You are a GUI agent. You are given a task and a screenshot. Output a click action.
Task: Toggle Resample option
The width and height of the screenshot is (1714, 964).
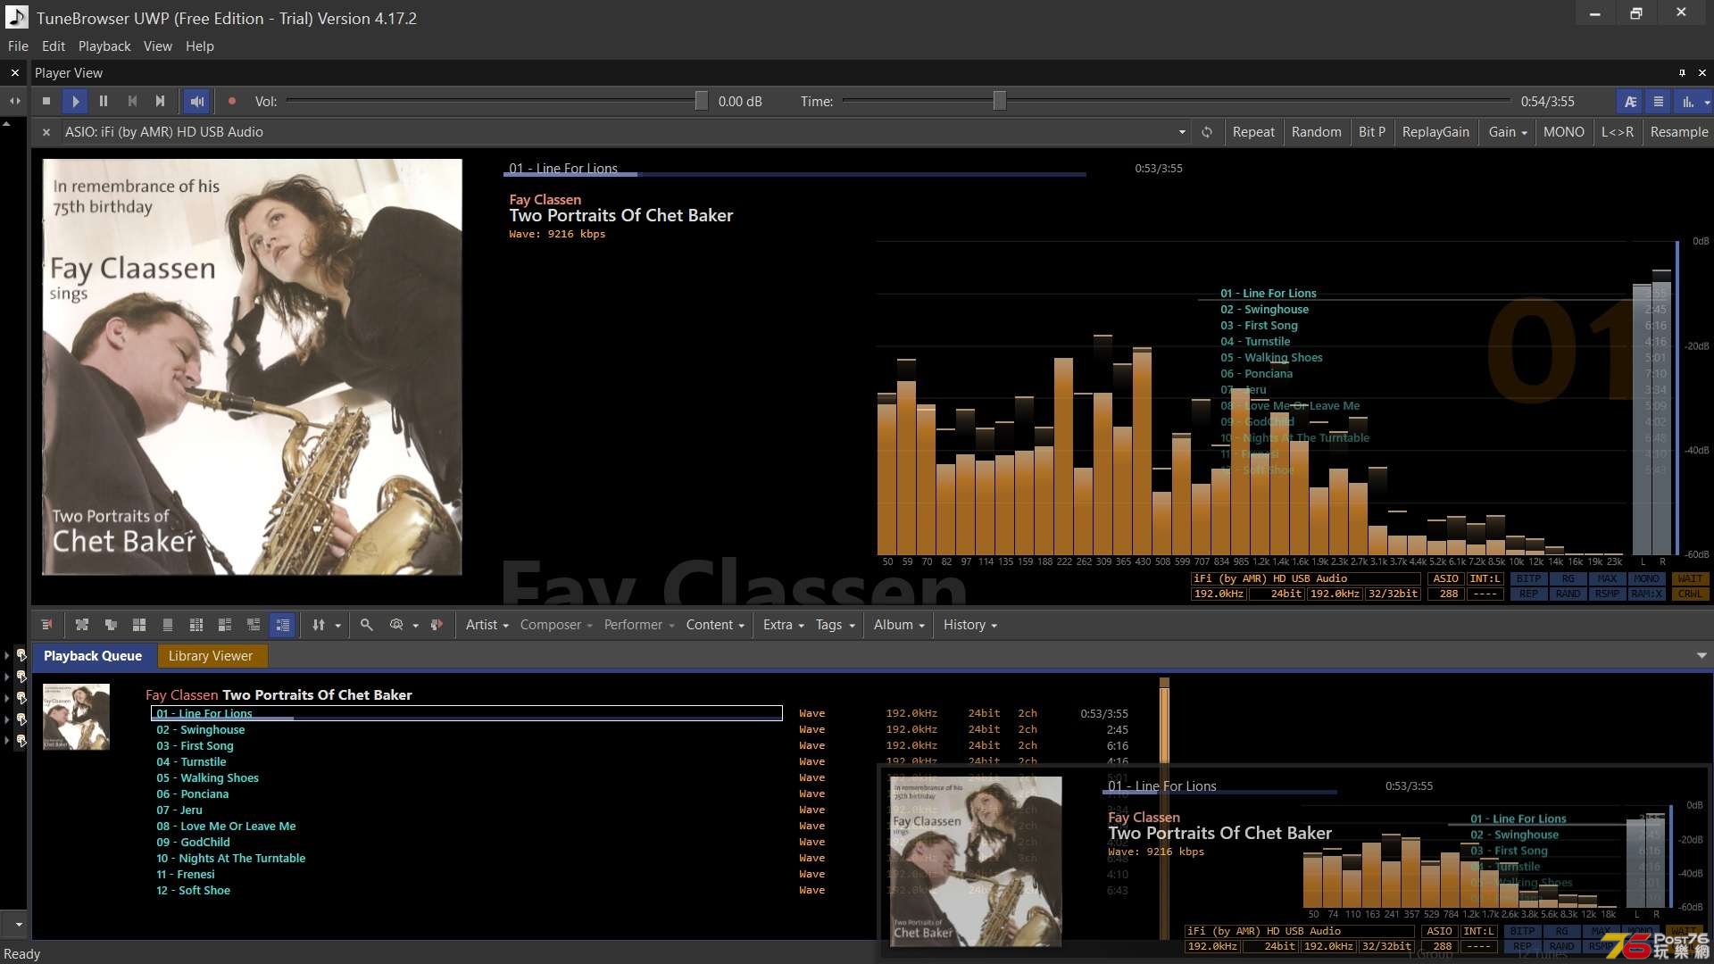(1679, 131)
